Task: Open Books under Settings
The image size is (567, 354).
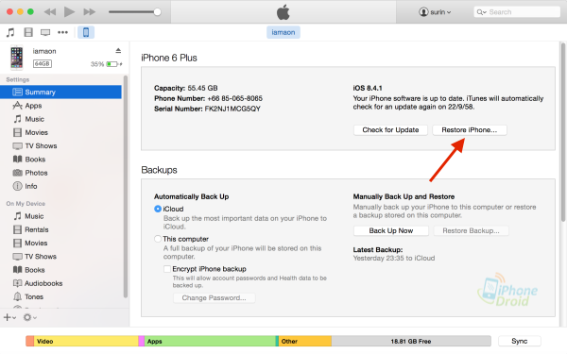Action: (60, 160)
